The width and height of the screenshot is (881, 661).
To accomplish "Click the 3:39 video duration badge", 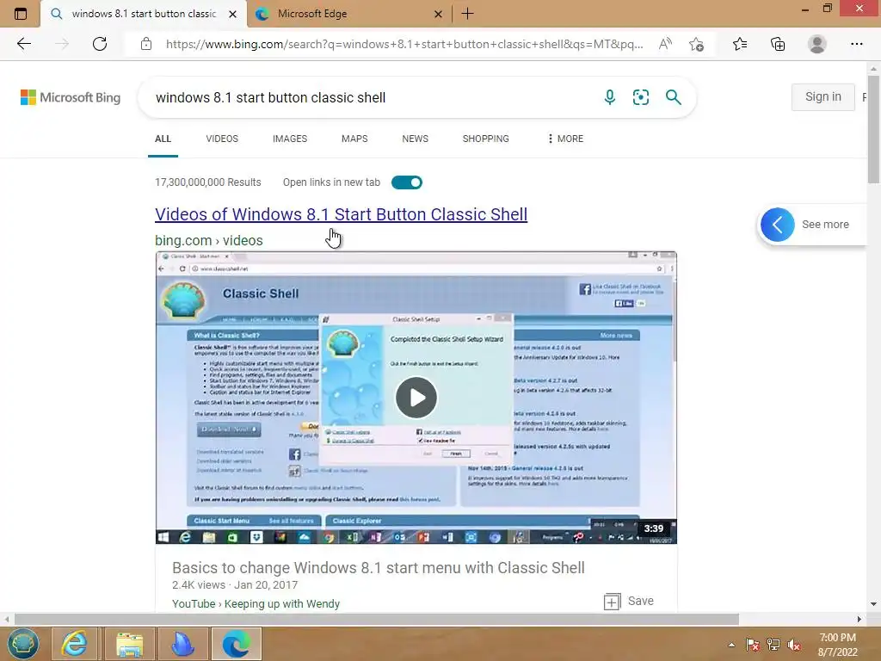I will click(654, 528).
